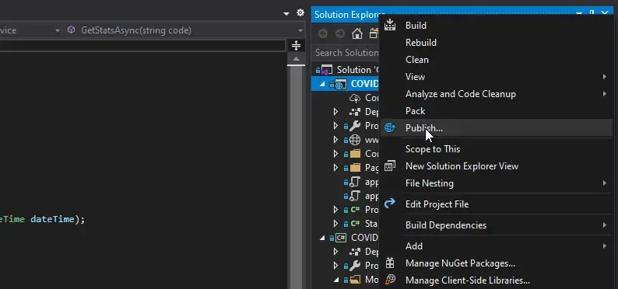Open the Add submenu
The width and height of the screenshot is (618, 289).
click(497, 246)
